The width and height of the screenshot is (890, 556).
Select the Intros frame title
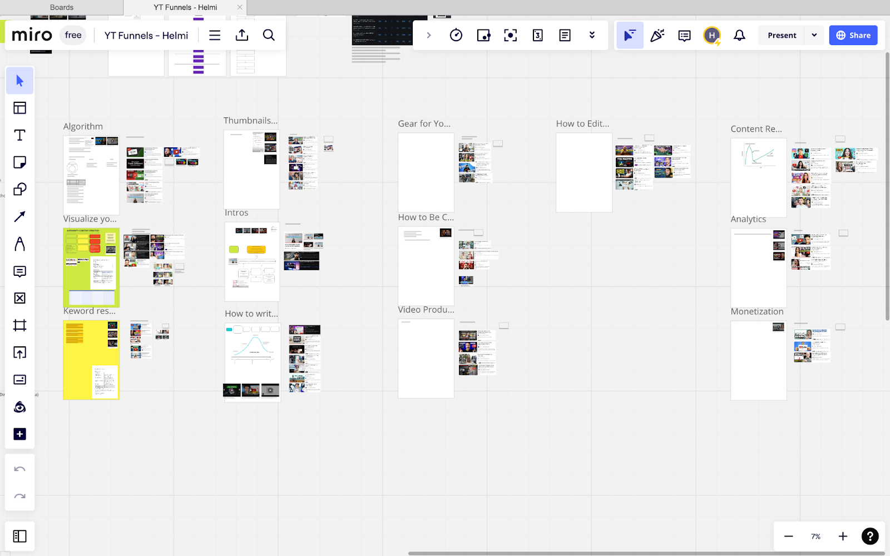point(236,213)
